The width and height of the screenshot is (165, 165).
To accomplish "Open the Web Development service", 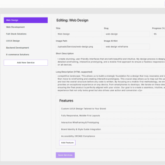I will 26,27.
